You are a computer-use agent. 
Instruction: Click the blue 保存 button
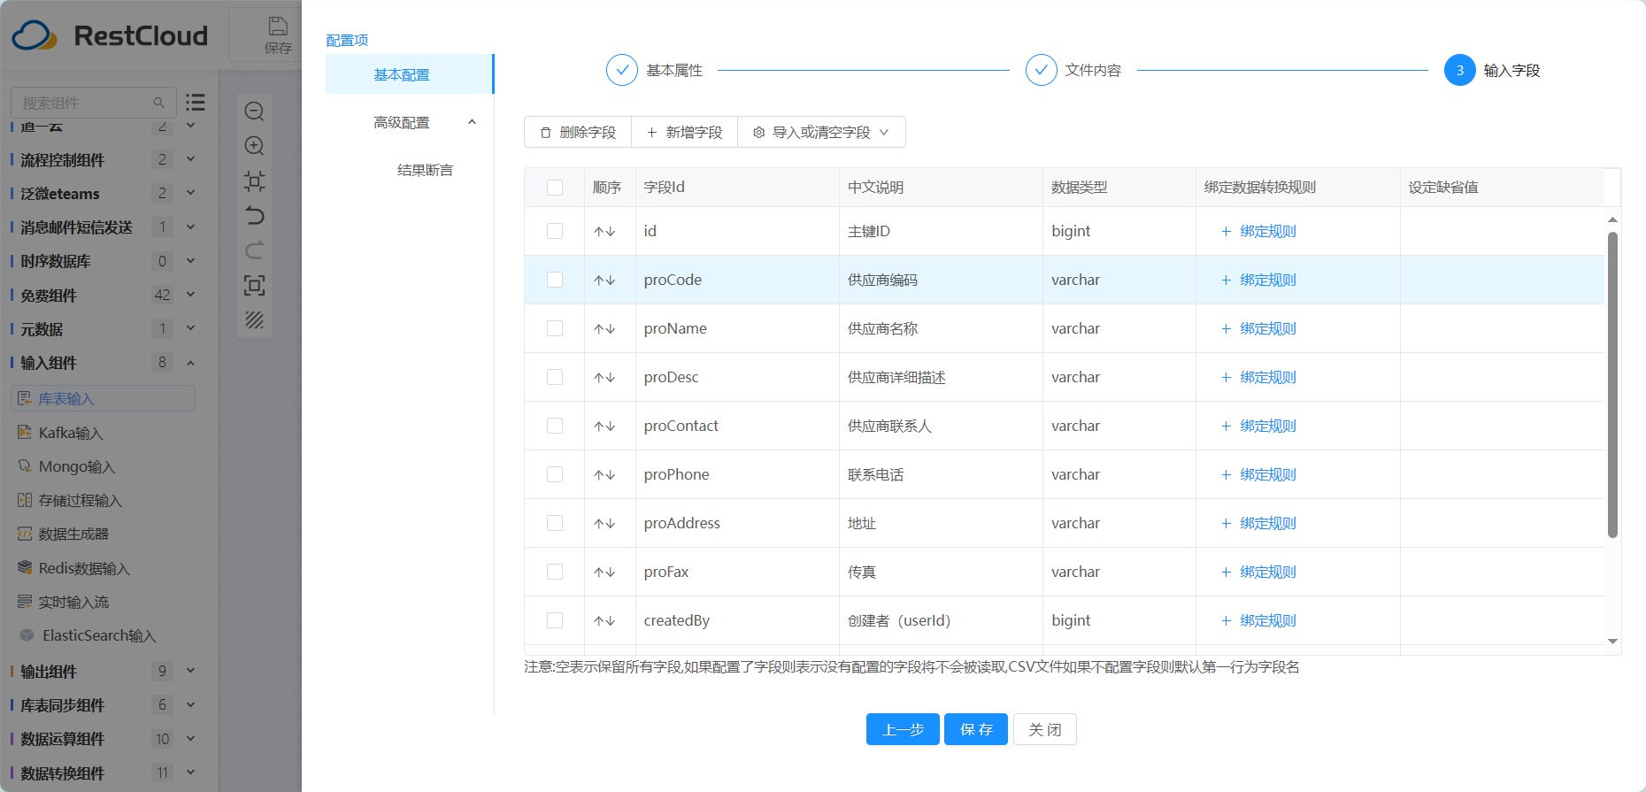click(x=976, y=729)
